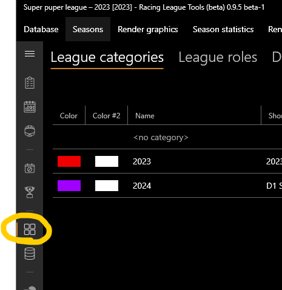Click the purple color swatch for 2024
The height and width of the screenshot is (290, 282).
69,186
